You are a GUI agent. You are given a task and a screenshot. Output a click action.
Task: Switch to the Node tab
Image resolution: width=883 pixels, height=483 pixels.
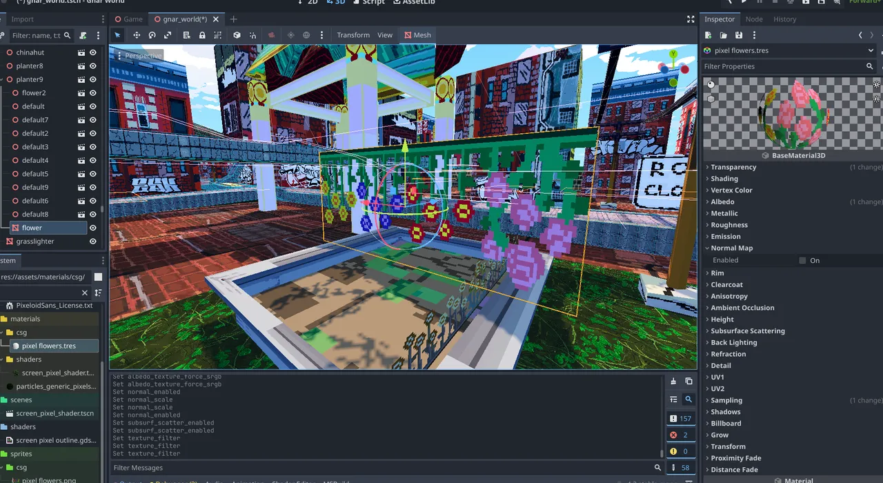point(754,19)
